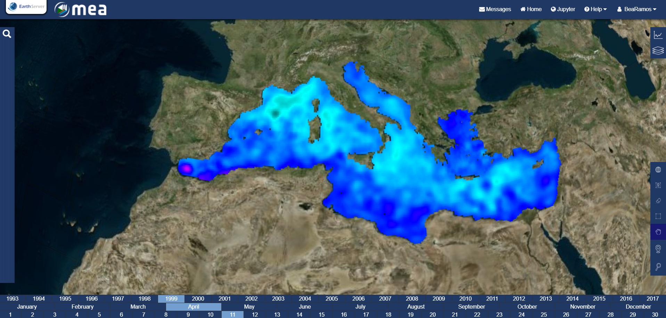Pick day 8 in day row
This screenshot has height=318, width=666.
pyautogui.click(x=166, y=315)
